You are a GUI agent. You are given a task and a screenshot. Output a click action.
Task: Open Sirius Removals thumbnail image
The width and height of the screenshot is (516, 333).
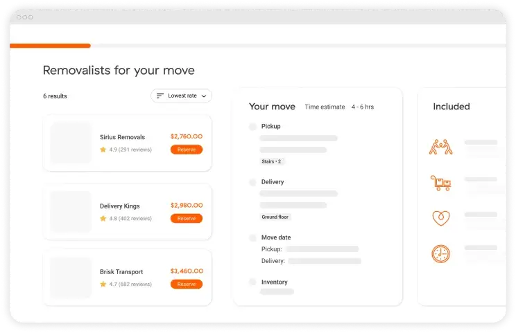(x=71, y=143)
